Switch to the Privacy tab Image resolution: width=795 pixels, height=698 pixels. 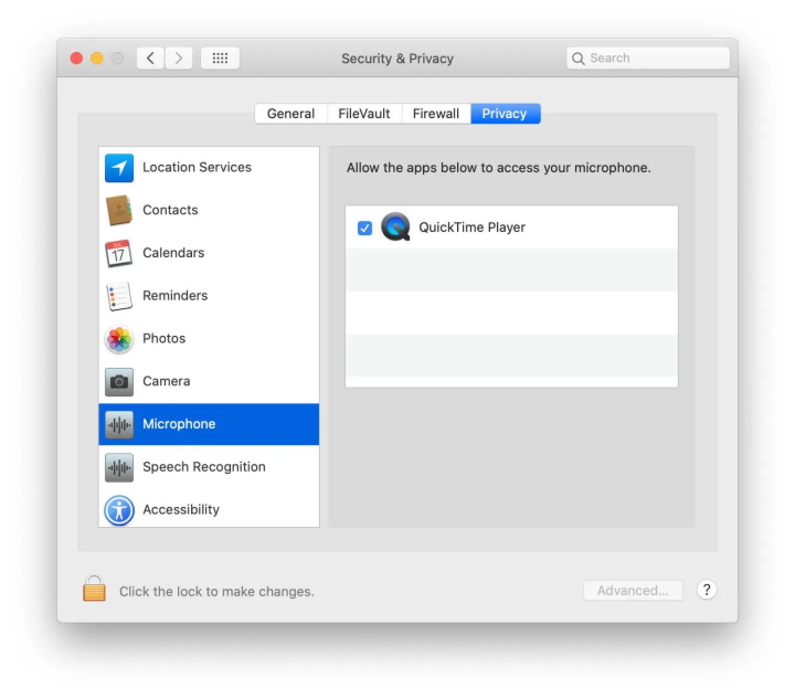505,113
